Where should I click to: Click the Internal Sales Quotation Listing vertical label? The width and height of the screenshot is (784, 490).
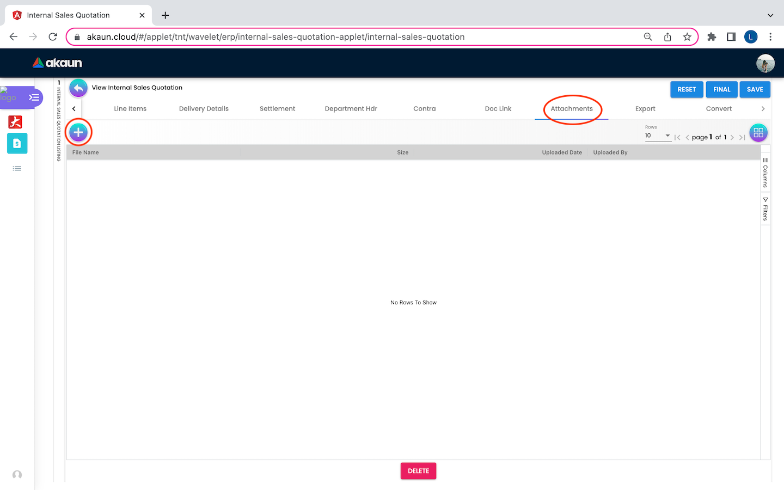[59, 124]
